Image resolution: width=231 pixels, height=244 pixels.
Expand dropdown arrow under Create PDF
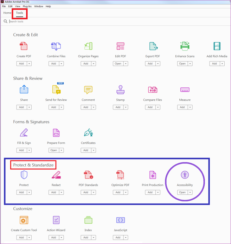29,64
